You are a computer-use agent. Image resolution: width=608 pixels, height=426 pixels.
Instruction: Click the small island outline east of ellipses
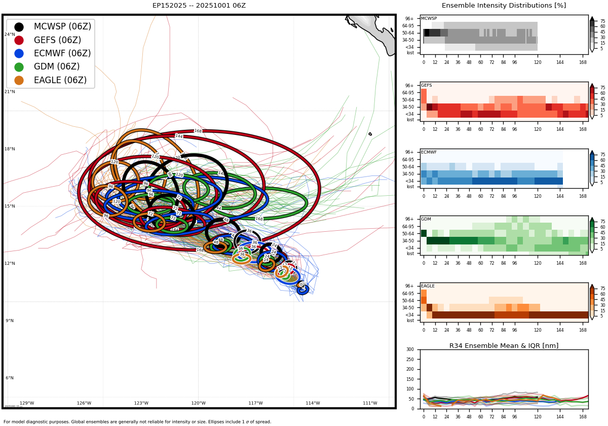370,134
